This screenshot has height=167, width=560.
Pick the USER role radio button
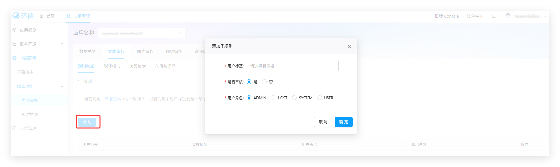[x=320, y=98]
